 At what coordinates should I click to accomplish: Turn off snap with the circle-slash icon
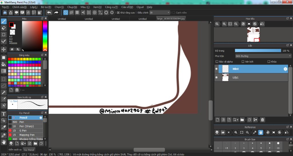pos(66,13)
